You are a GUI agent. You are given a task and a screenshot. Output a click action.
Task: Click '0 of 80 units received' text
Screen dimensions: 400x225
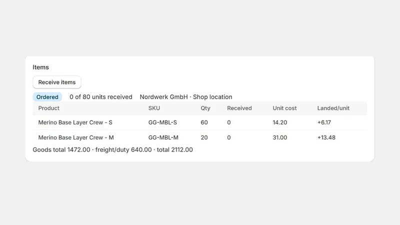[x=101, y=97]
